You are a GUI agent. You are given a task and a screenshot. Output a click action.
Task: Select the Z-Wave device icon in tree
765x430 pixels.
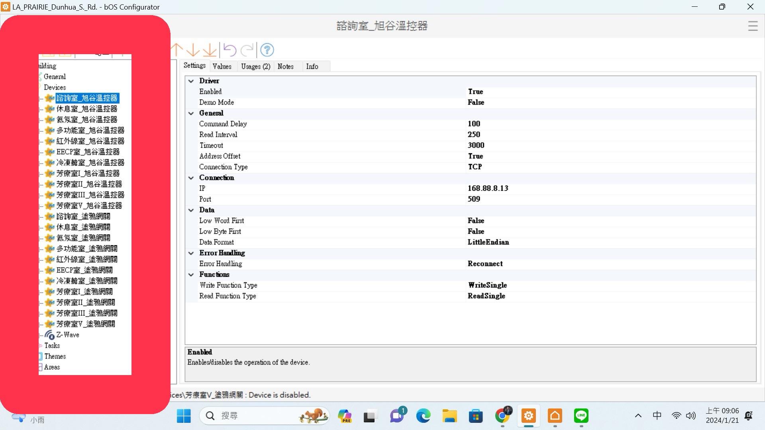(x=49, y=335)
